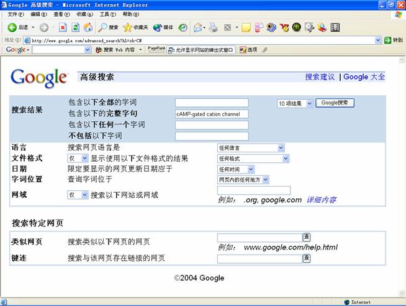Screen dimensions: 406x306
Task: Open the Mail envelope icon
Action: coord(198,27)
